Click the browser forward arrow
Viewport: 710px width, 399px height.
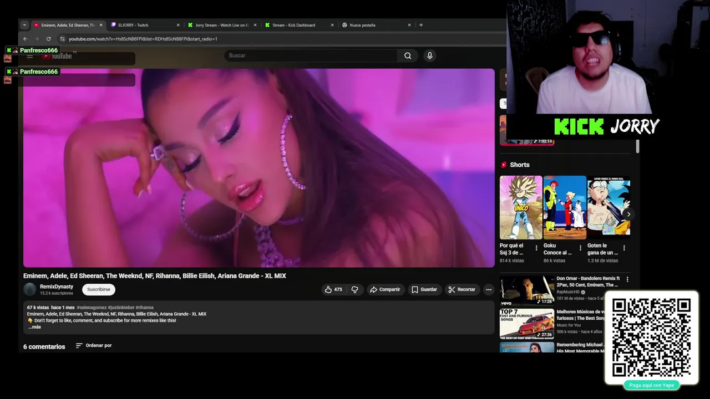(37, 39)
